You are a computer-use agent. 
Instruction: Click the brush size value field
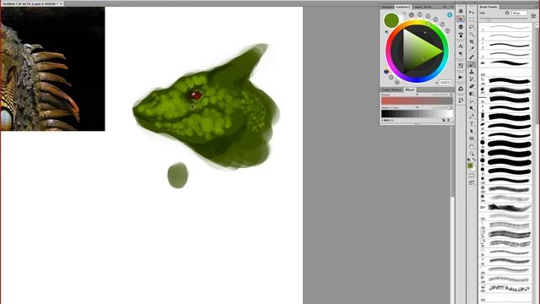point(519,14)
